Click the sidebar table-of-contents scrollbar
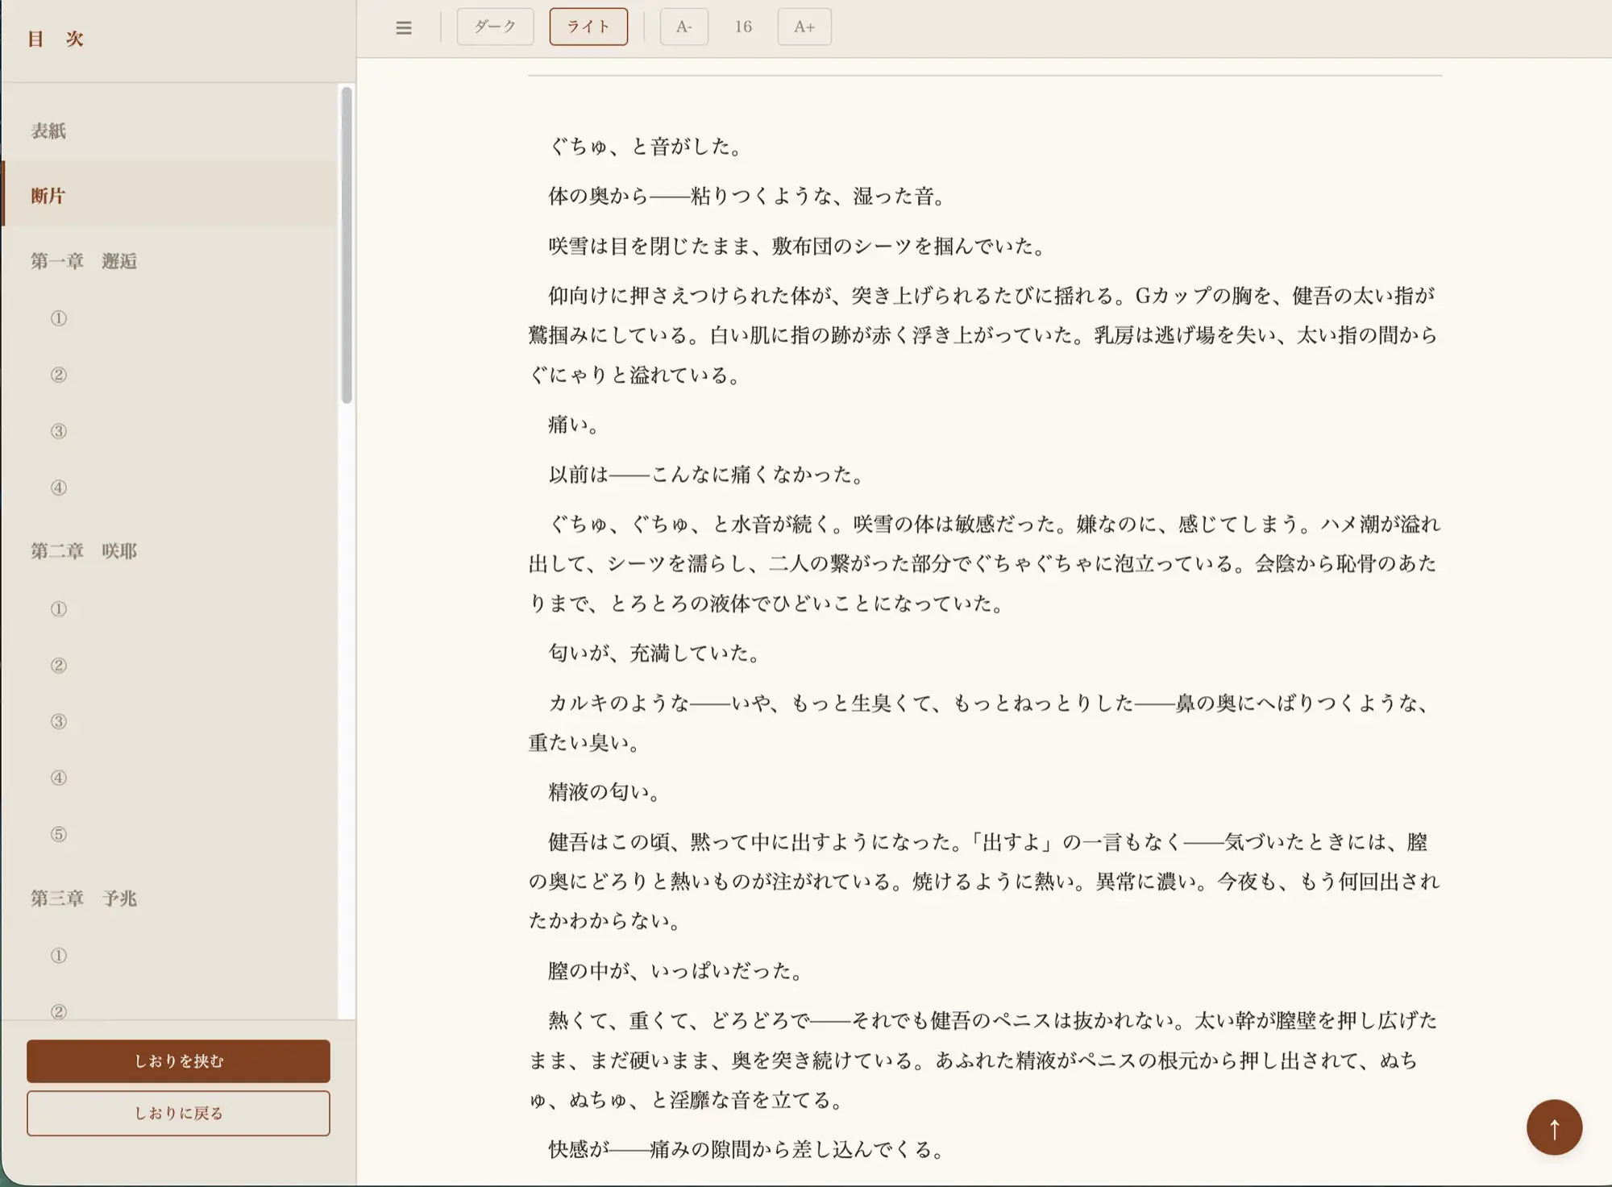This screenshot has height=1187, width=1612. (347, 246)
